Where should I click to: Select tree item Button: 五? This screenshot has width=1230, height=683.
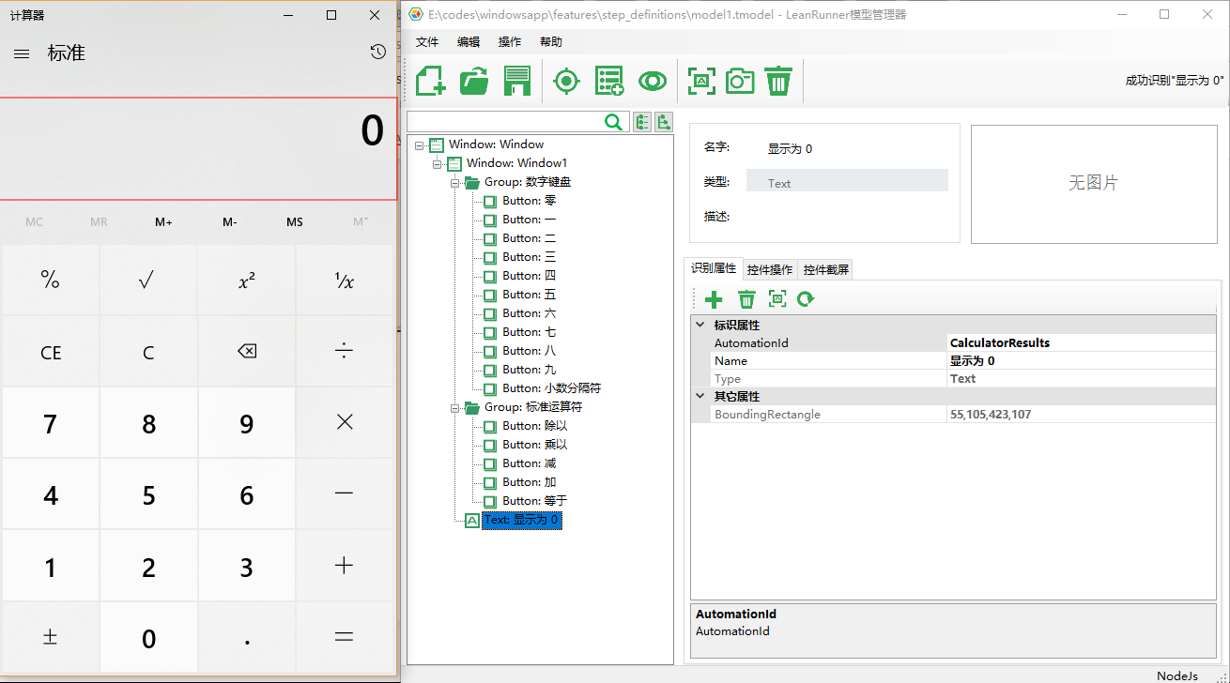click(530, 295)
